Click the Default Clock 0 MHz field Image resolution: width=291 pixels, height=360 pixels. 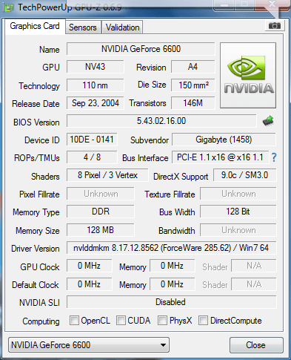89,284
